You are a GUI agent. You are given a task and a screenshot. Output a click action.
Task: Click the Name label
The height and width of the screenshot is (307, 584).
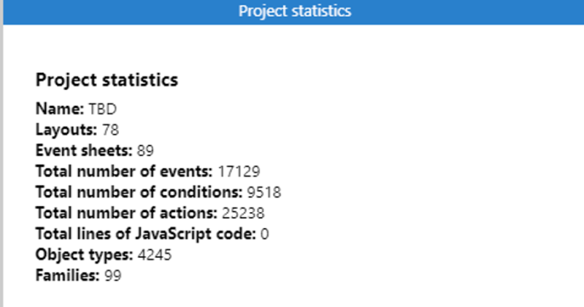click(x=60, y=109)
